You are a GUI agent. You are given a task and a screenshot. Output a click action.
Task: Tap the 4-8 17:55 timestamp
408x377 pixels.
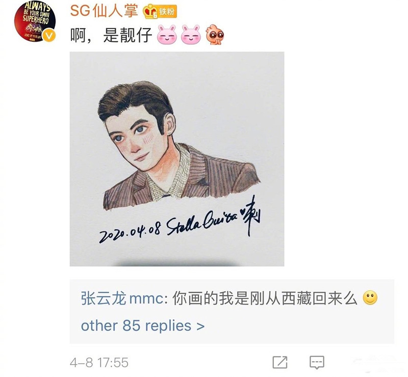(99, 363)
